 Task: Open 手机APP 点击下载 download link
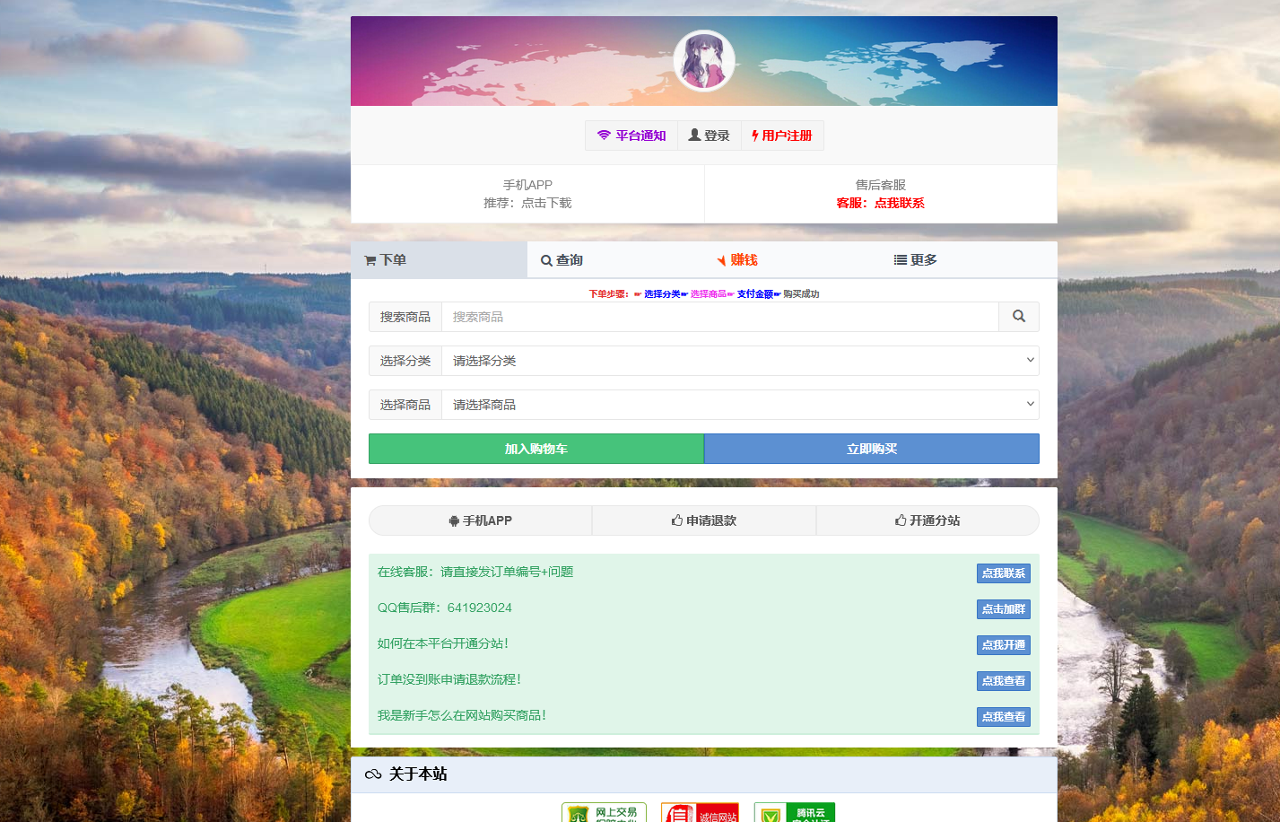[x=527, y=203]
